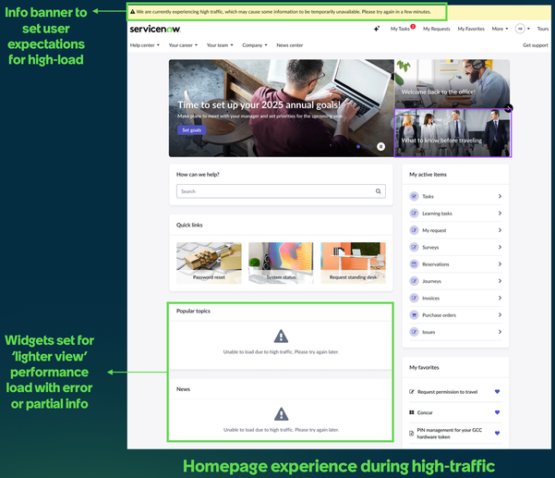Viewport: 555px width, 478px height.
Task: Open the Journeys active item
Action: tap(455, 281)
